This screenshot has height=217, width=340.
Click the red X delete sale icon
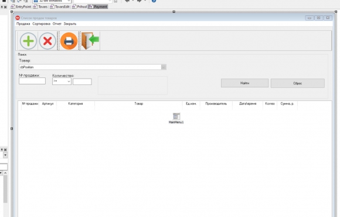[x=47, y=41]
